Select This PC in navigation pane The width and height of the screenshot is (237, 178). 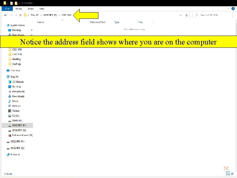click(x=14, y=77)
